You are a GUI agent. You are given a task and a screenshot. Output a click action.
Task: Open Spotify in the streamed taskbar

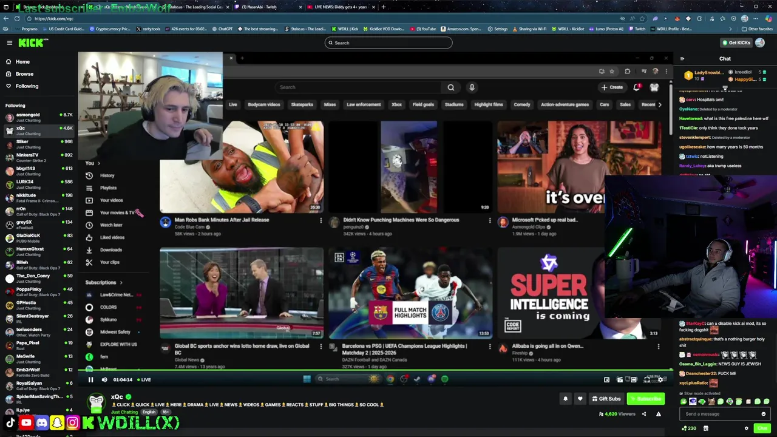click(445, 379)
